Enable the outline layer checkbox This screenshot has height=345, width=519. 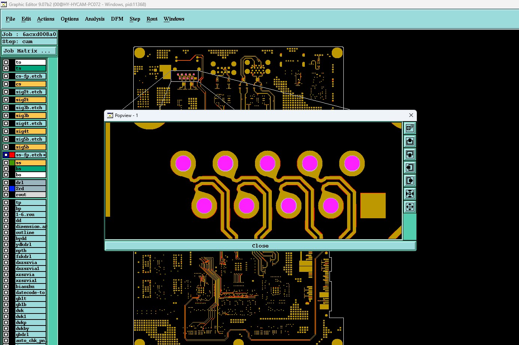click(x=6, y=232)
